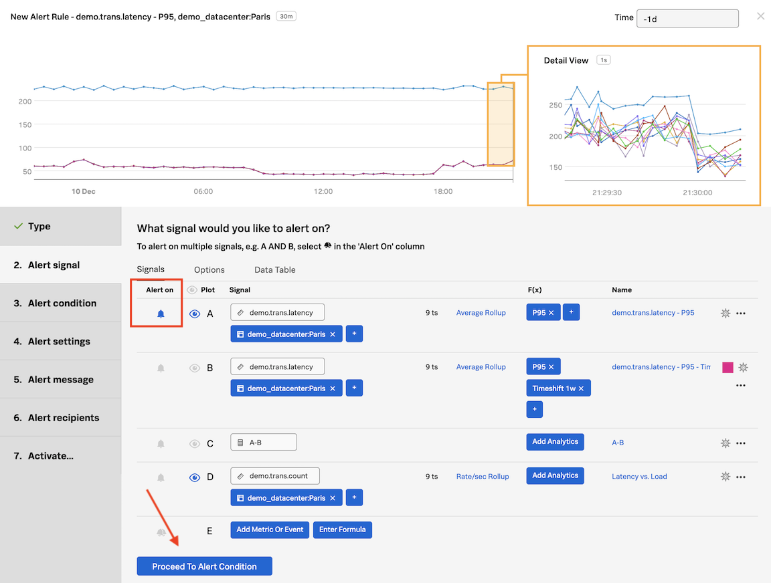The height and width of the screenshot is (583, 771).
Task: Switch to the Data Table tab
Action: pyautogui.click(x=274, y=270)
